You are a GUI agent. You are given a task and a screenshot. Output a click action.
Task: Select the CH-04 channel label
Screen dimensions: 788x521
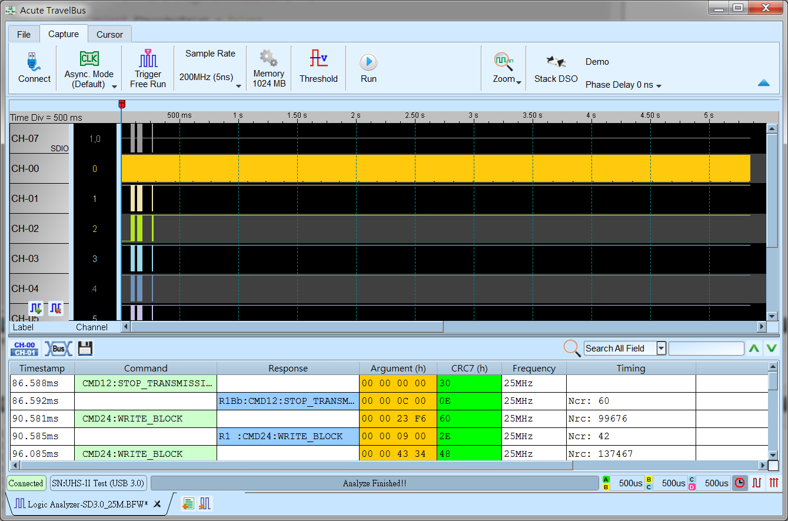pyautogui.click(x=39, y=288)
